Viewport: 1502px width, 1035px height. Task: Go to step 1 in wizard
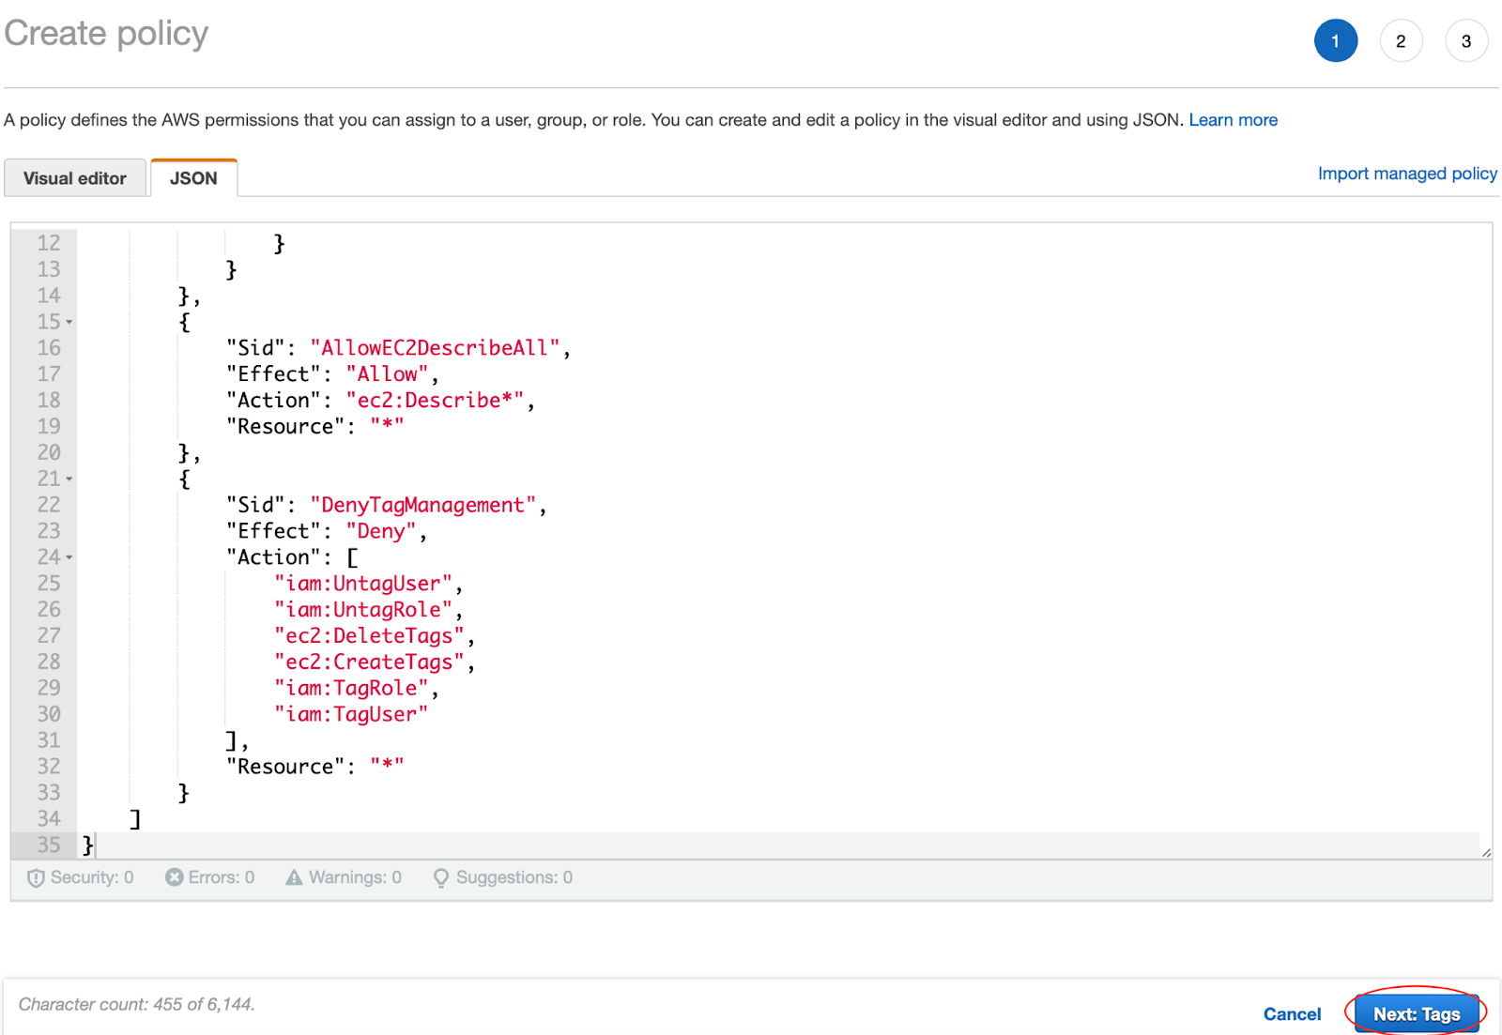(x=1335, y=41)
